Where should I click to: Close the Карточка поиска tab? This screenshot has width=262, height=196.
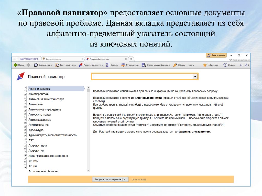coord(82,59)
